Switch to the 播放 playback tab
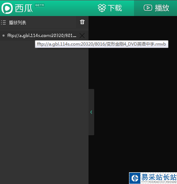 tap(155, 8)
